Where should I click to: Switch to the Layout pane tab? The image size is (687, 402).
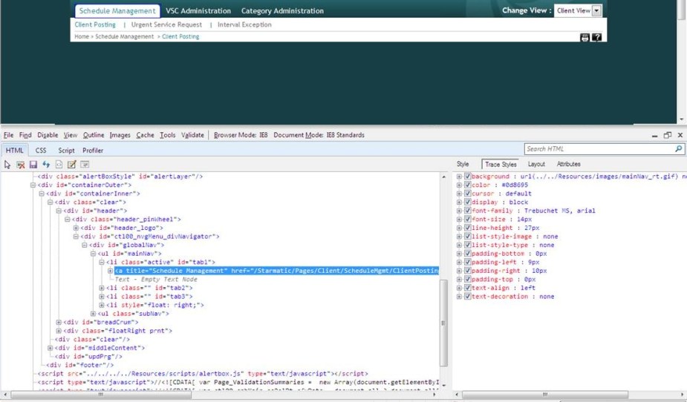pyautogui.click(x=536, y=164)
